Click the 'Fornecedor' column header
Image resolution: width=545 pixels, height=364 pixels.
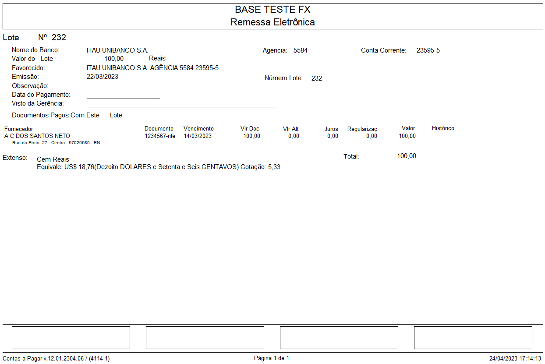18,129
